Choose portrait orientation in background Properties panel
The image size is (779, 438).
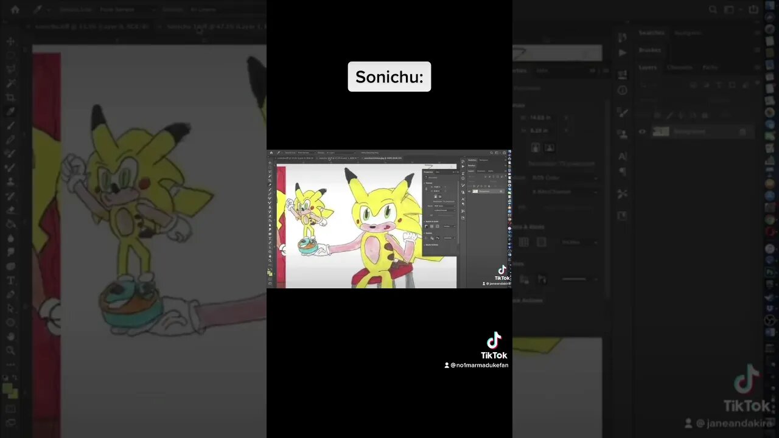pyautogui.click(x=536, y=147)
